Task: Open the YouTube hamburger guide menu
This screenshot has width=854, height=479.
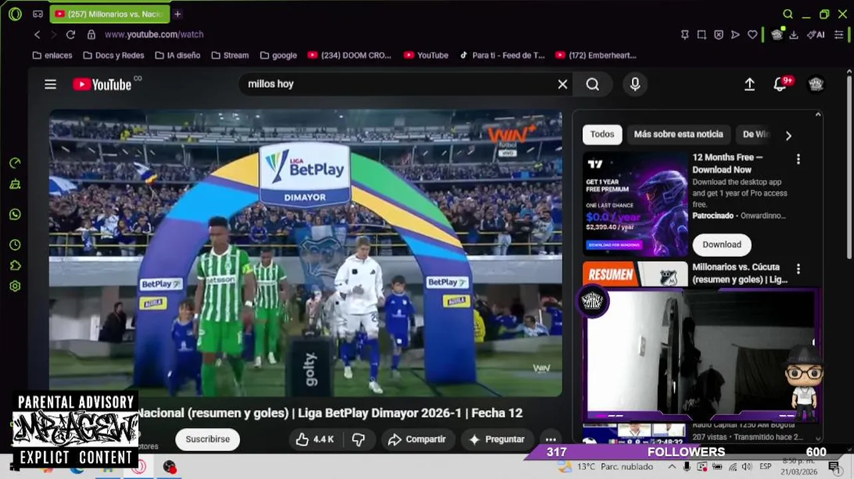Action: [51, 84]
